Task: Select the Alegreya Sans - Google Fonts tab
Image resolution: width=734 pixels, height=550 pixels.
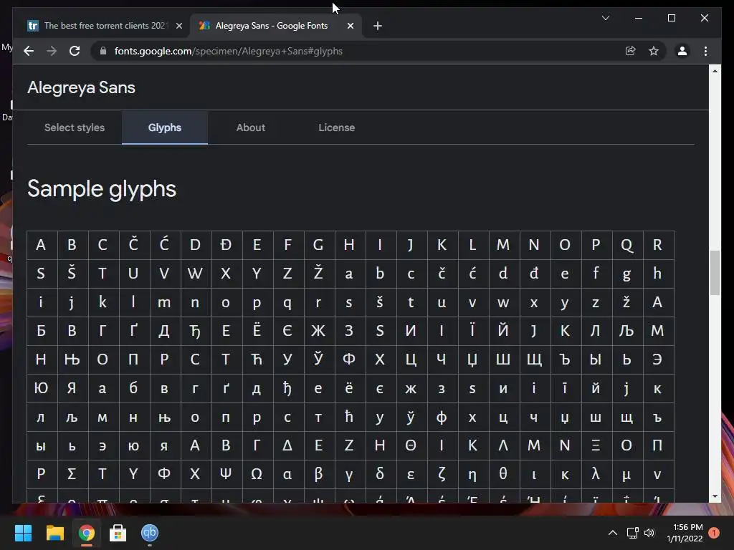Action: click(x=276, y=26)
